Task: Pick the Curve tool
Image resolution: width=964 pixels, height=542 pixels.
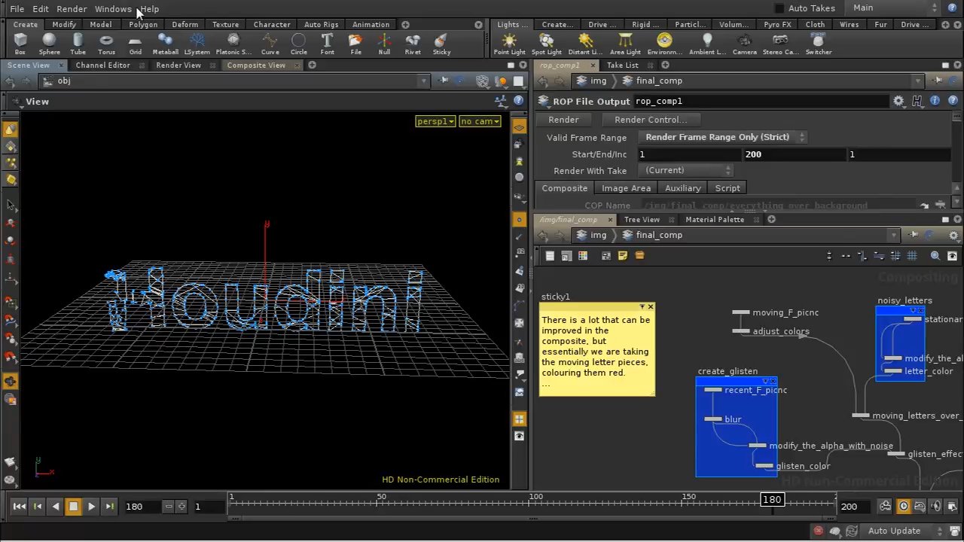Action: (270, 44)
